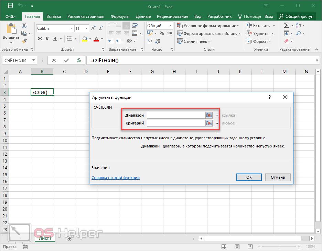Toggle bold formatting Ж
This screenshot has width=322, height=251.
tap(40, 39)
